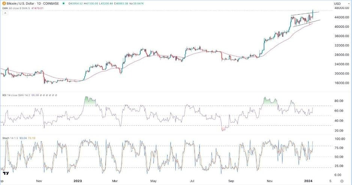Collapse the indicator legend with the chevron button
Viewport: 352px width, 185px height.
pyautogui.click(x=5, y=13)
